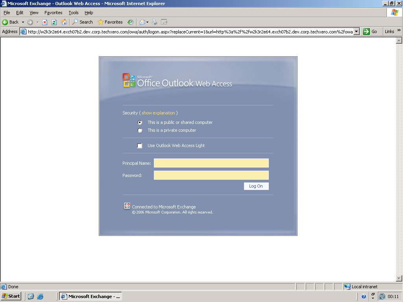Select 'This is a public or shared computer'

point(140,122)
